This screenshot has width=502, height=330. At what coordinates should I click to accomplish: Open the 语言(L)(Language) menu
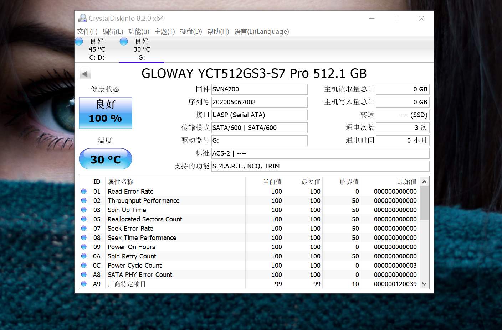coord(262,31)
